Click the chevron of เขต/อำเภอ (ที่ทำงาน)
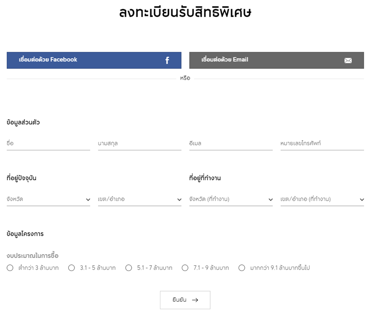 pos(362,200)
